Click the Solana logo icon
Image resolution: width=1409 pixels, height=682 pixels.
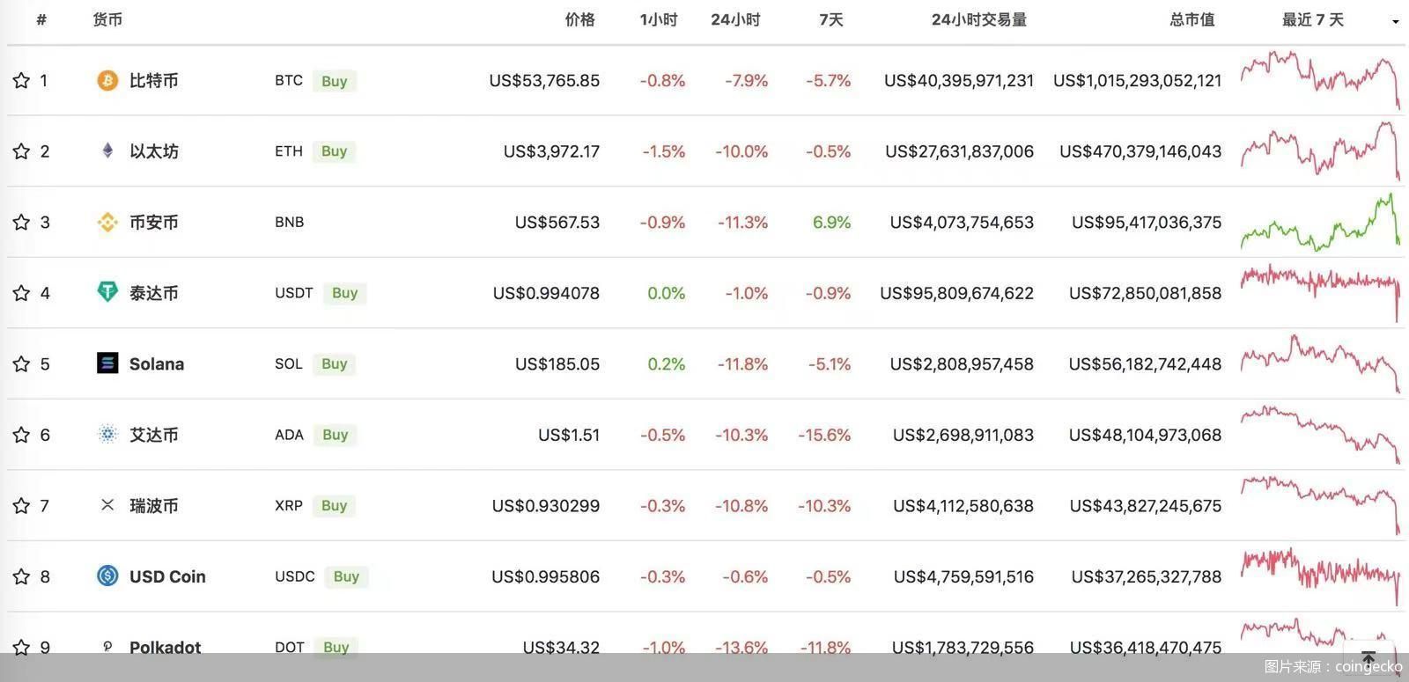(107, 363)
